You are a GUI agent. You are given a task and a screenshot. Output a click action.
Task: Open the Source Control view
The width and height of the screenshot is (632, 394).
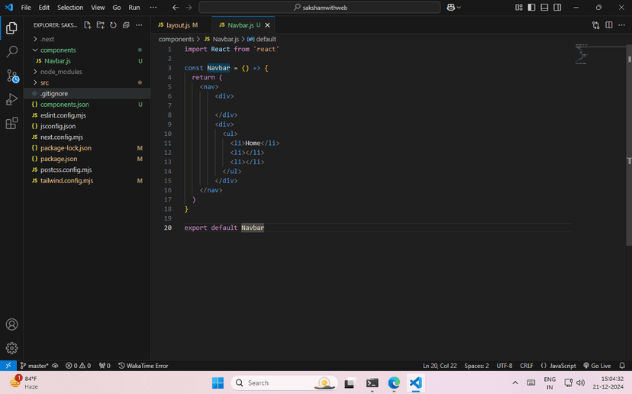[x=11, y=76]
